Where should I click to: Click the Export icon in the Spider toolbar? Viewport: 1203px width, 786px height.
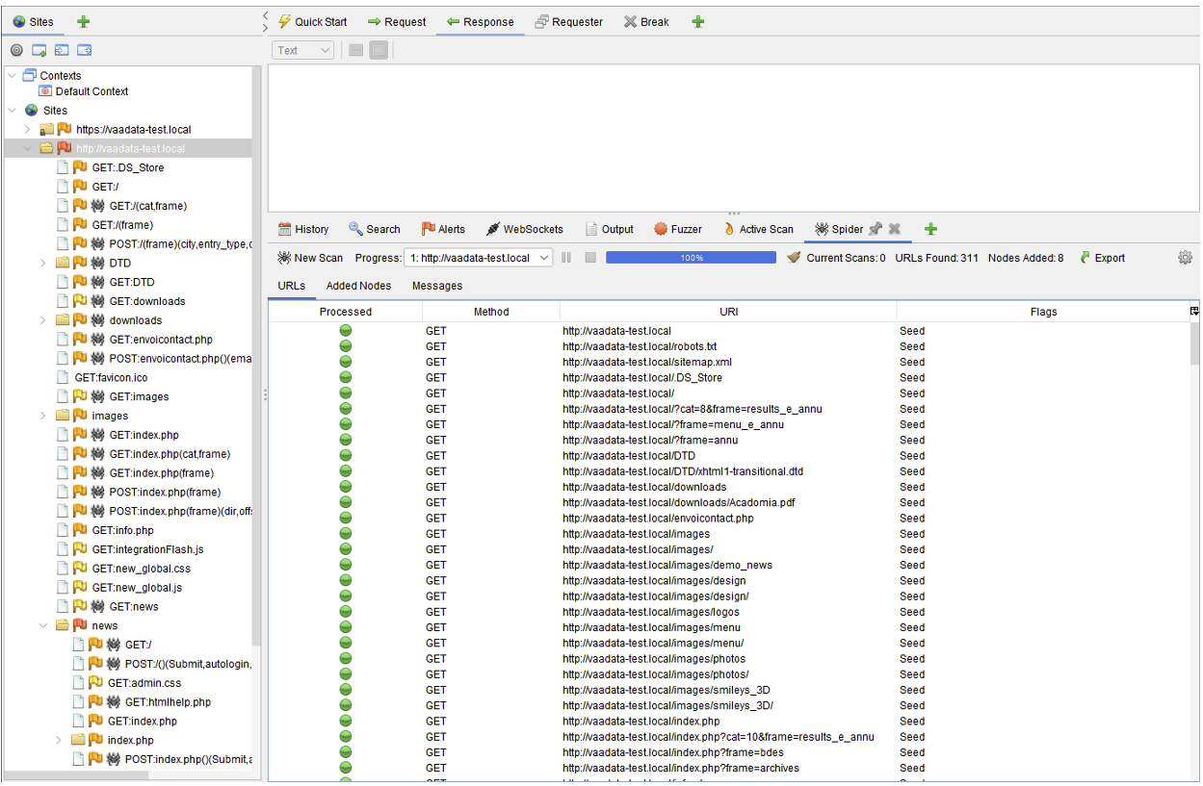(1084, 258)
